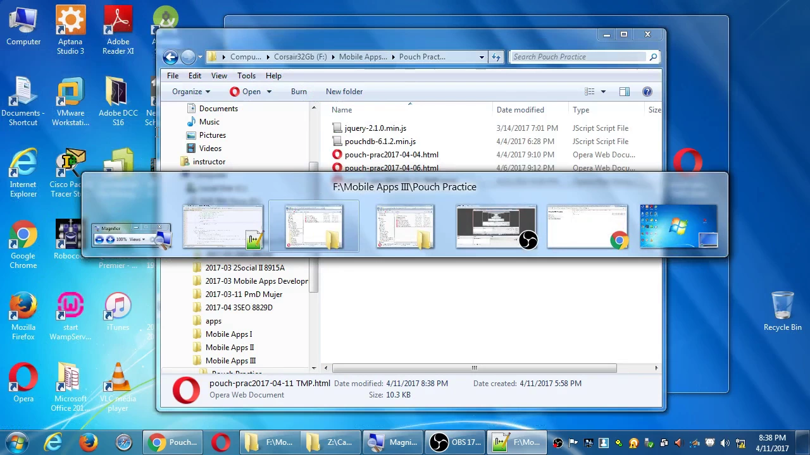Image resolution: width=810 pixels, height=455 pixels.
Task: Click the Mobile Apps breadcrumb segment
Action: (363, 57)
